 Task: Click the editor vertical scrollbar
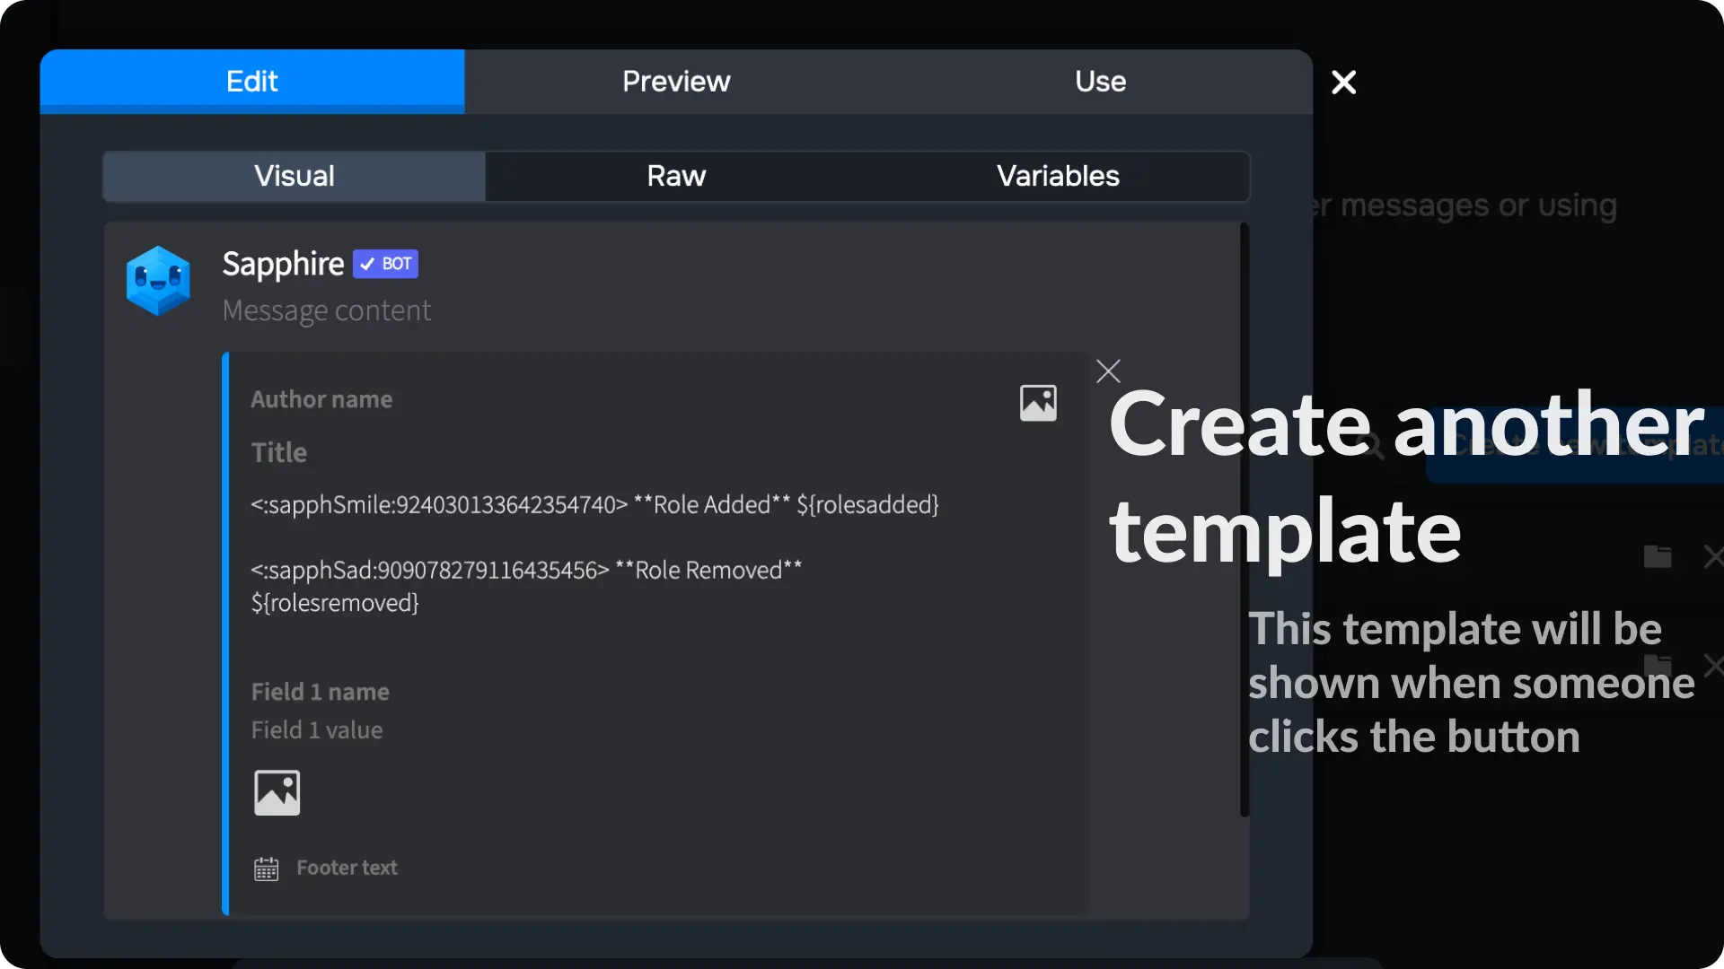1245,520
